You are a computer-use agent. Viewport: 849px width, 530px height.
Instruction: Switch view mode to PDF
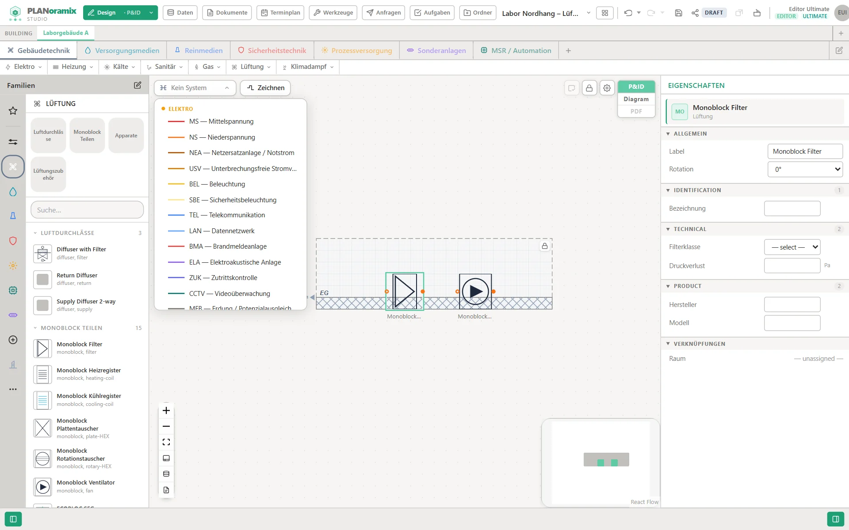pyautogui.click(x=636, y=111)
